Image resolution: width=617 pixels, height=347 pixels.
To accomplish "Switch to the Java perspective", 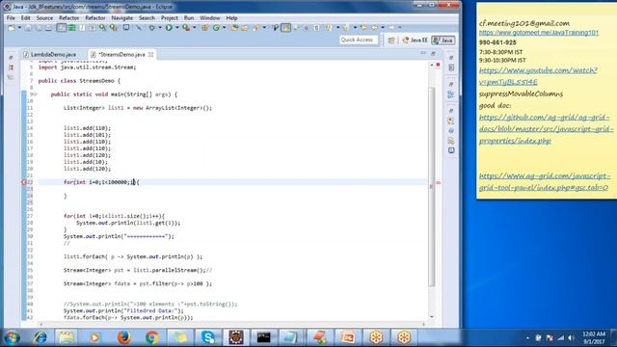I will point(443,40).
